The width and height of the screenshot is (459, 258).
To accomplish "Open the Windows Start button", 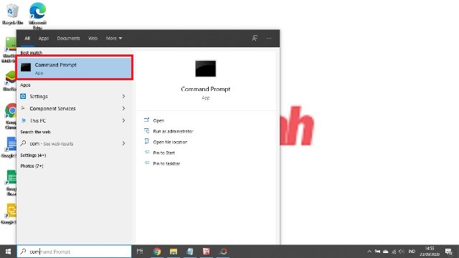I will tap(8, 252).
